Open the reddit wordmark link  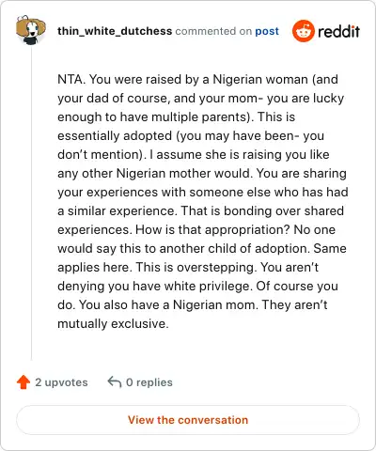click(338, 31)
